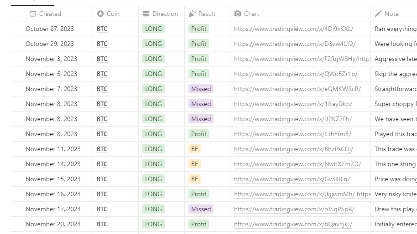Click note starting 'Drew this play'
417x234 pixels.
click(x=396, y=209)
